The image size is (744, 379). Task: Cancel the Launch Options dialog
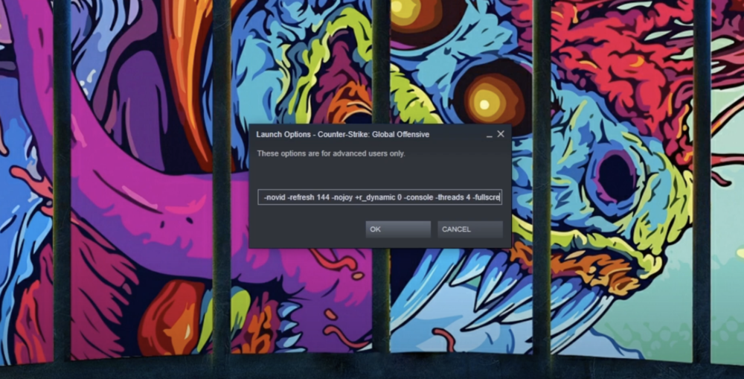point(470,229)
